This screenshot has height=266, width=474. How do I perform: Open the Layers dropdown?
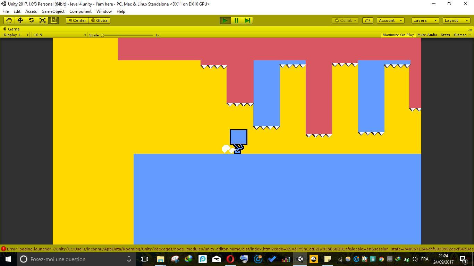pos(425,20)
